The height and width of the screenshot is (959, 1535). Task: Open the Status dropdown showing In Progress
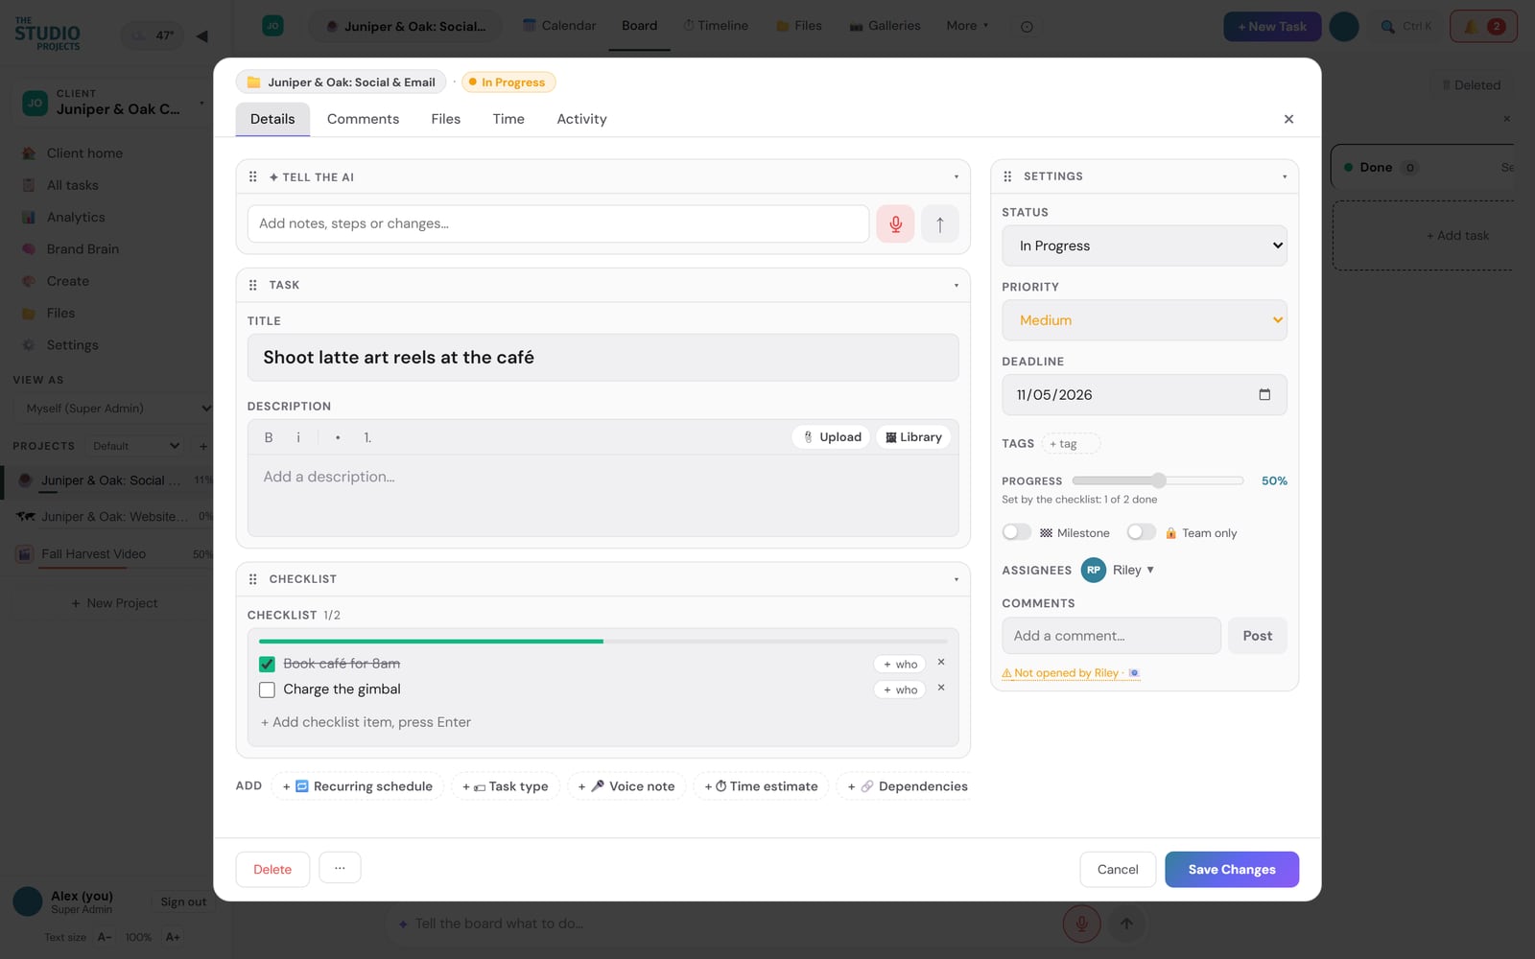tap(1145, 246)
